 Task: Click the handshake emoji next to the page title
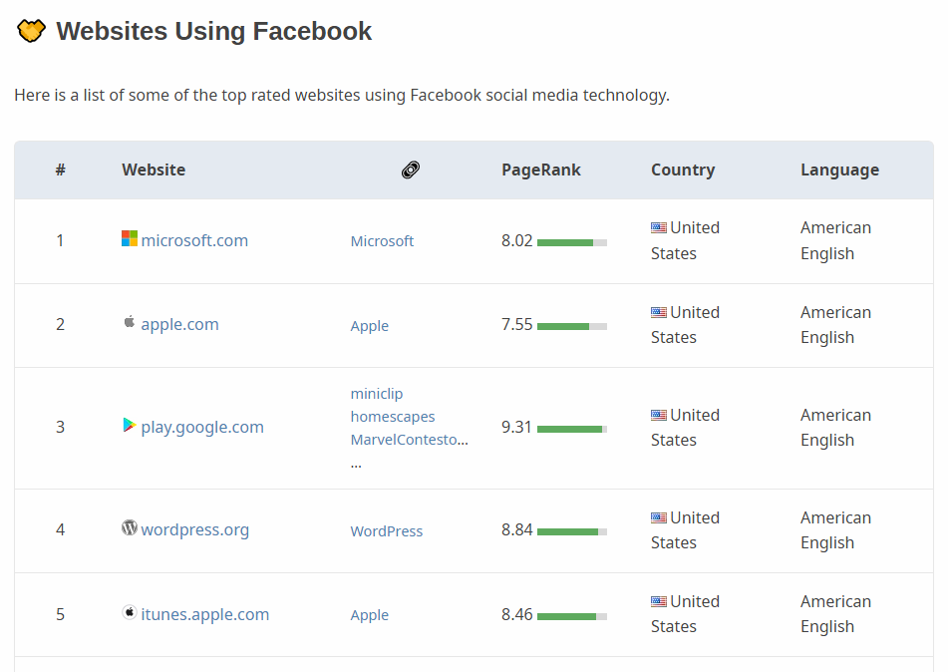[30, 30]
